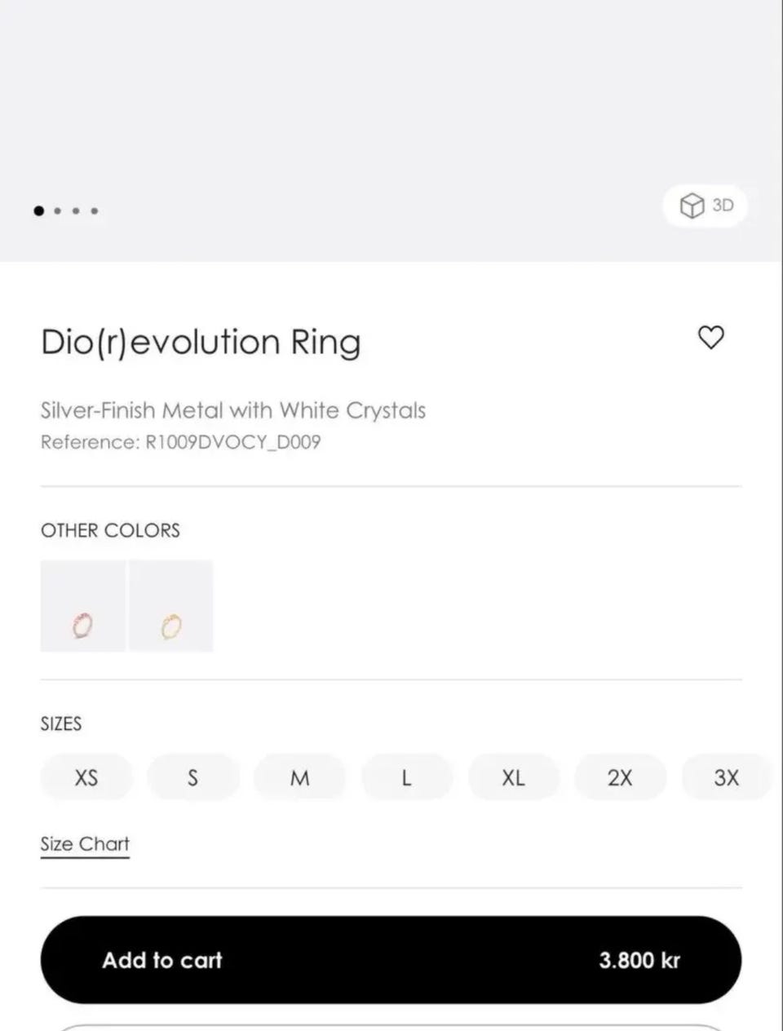Pick ring size XL
The height and width of the screenshot is (1031, 783).
click(x=513, y=777)
